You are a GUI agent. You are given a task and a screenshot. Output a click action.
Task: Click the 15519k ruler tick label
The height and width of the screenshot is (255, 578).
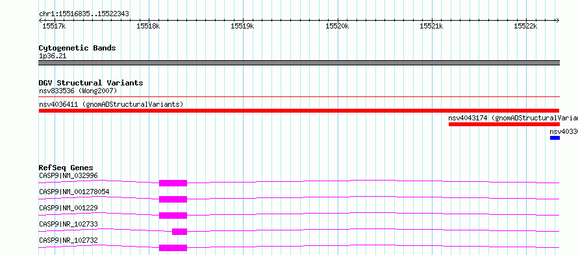[242, 26]
